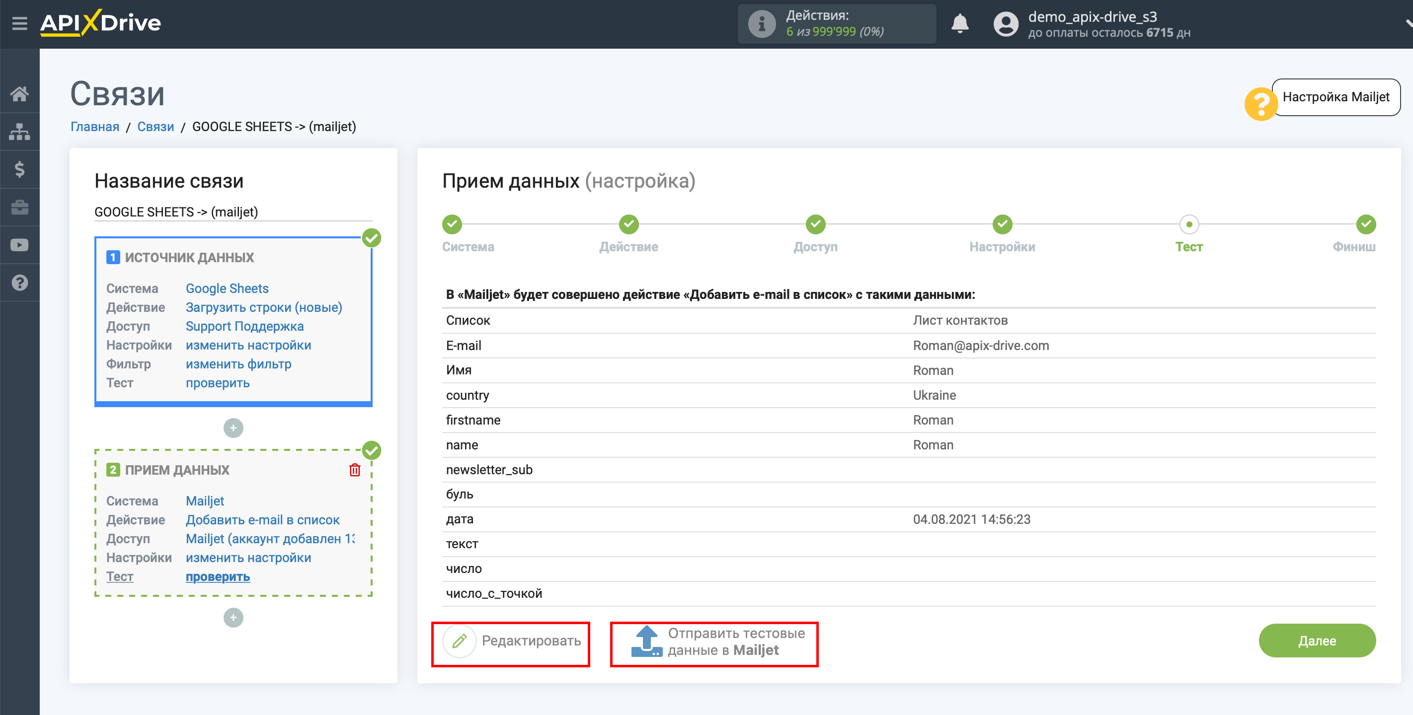1413x715 pixels.
Task: Open the briefcase sidebar icon
Action: (20, 207)
